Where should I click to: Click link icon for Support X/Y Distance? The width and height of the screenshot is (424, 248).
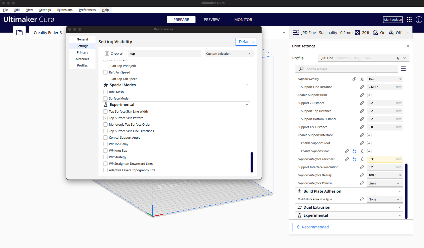tap(362, 127)
